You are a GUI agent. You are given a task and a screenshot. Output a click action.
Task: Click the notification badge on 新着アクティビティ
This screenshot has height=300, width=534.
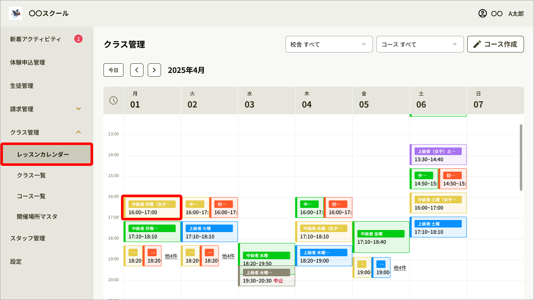point(78,39)
